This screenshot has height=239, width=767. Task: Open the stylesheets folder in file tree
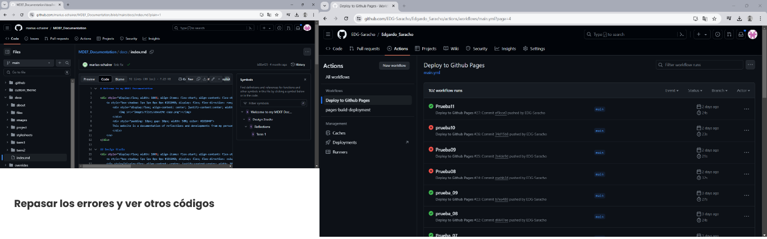[24, 135]
